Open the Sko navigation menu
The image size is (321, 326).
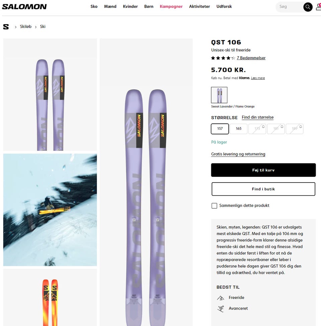click(94, 6)
